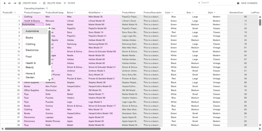The width and height of the screenshot is (262, 131).
Task: Click Non-Fiction subcategory cell in row 19
Action: tap(54, 86)
